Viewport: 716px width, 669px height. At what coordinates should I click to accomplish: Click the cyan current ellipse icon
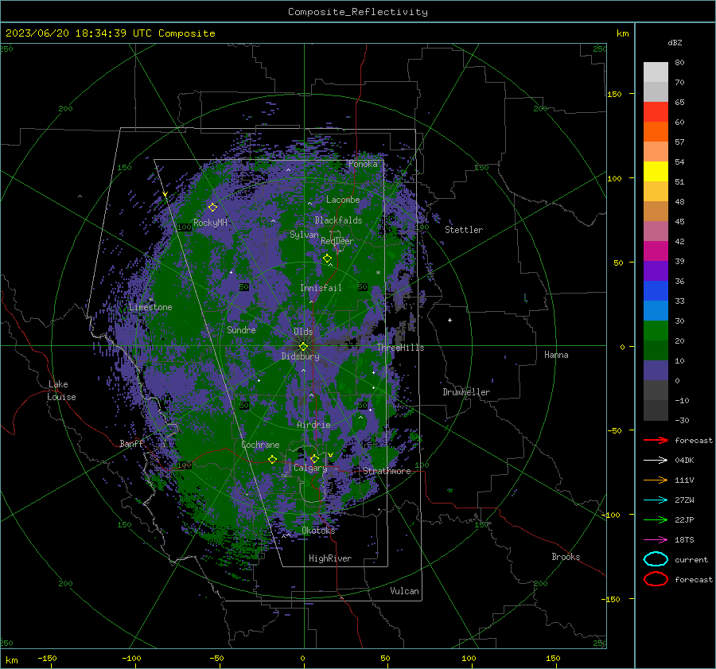tap(656, 559)
